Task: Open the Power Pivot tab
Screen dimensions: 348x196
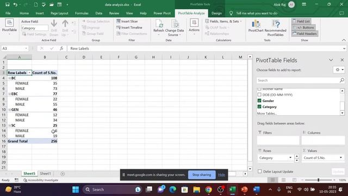Action: [162, 13]
